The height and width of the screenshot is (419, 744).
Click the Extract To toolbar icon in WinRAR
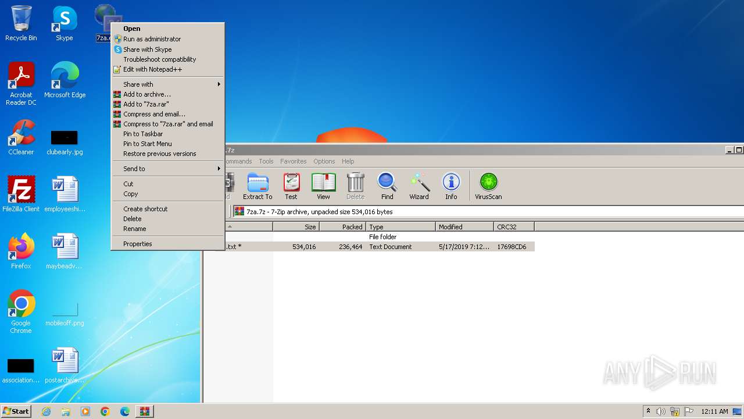pyautogui.click(x=257, y=186)
